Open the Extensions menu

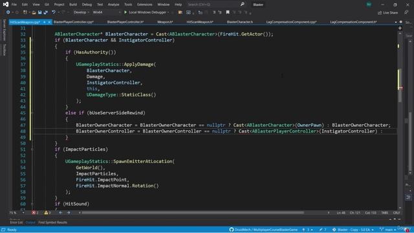tap(145, 5)
